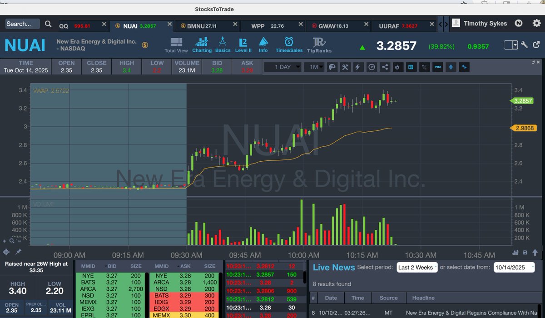Toggle percent scale on chart
Screen dimensions: 545x318
coord(424,67)
